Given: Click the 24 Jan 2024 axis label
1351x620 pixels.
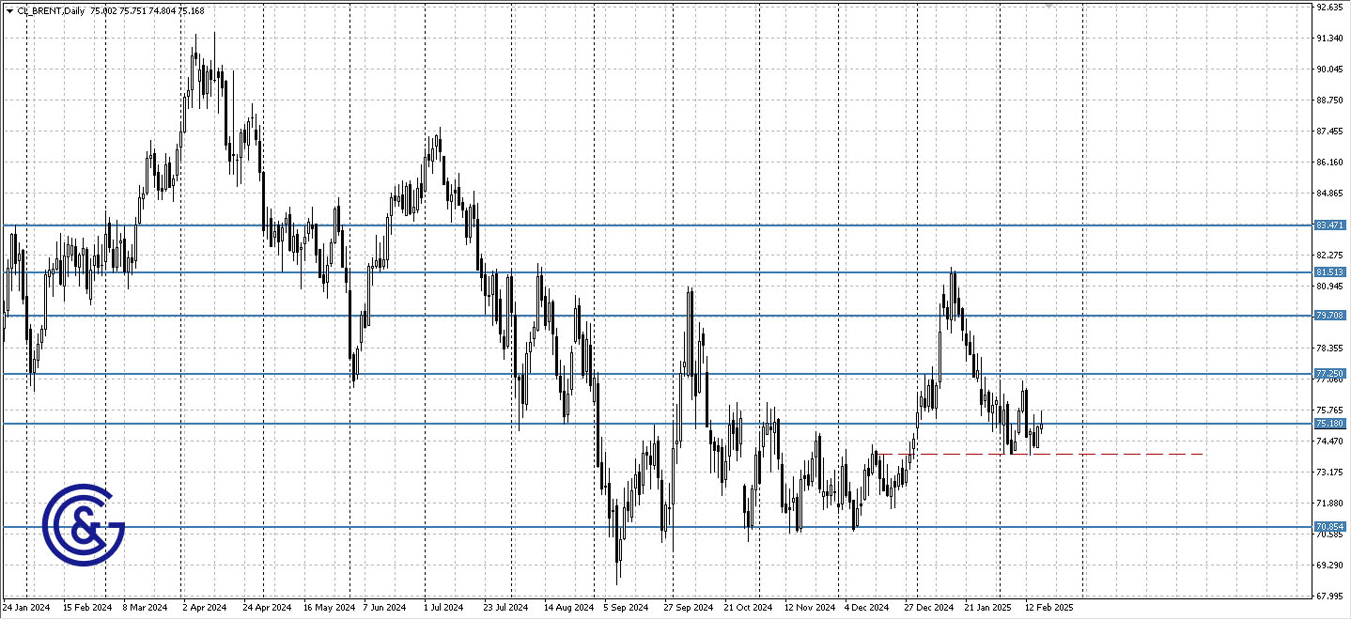Looking at the screenshot, I should pos(24,608).
